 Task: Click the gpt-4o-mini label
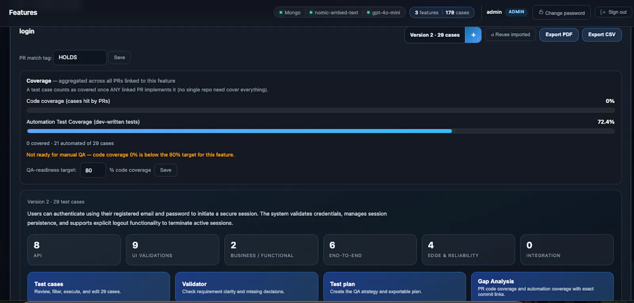pyautogui.click(x=386, y=13)
